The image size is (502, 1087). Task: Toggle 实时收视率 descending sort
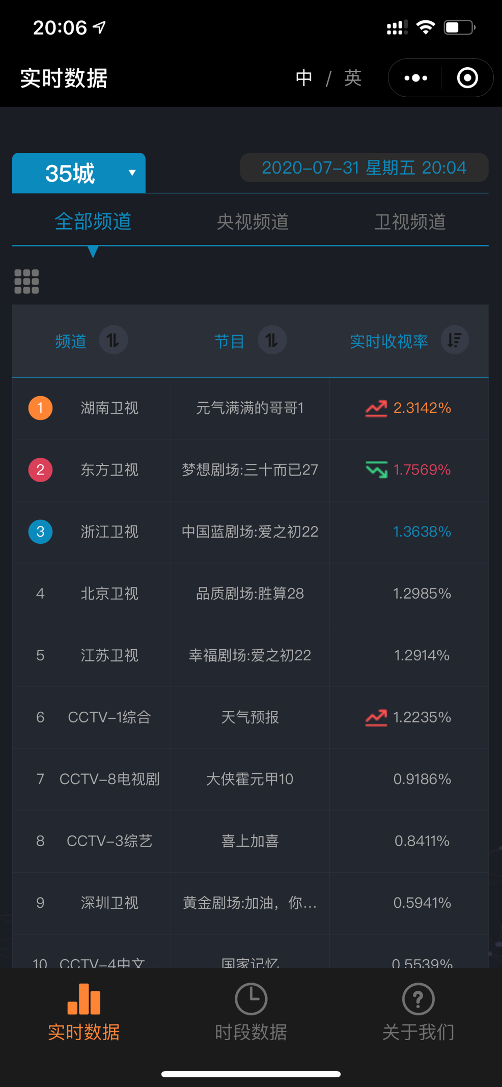(454, 340)
